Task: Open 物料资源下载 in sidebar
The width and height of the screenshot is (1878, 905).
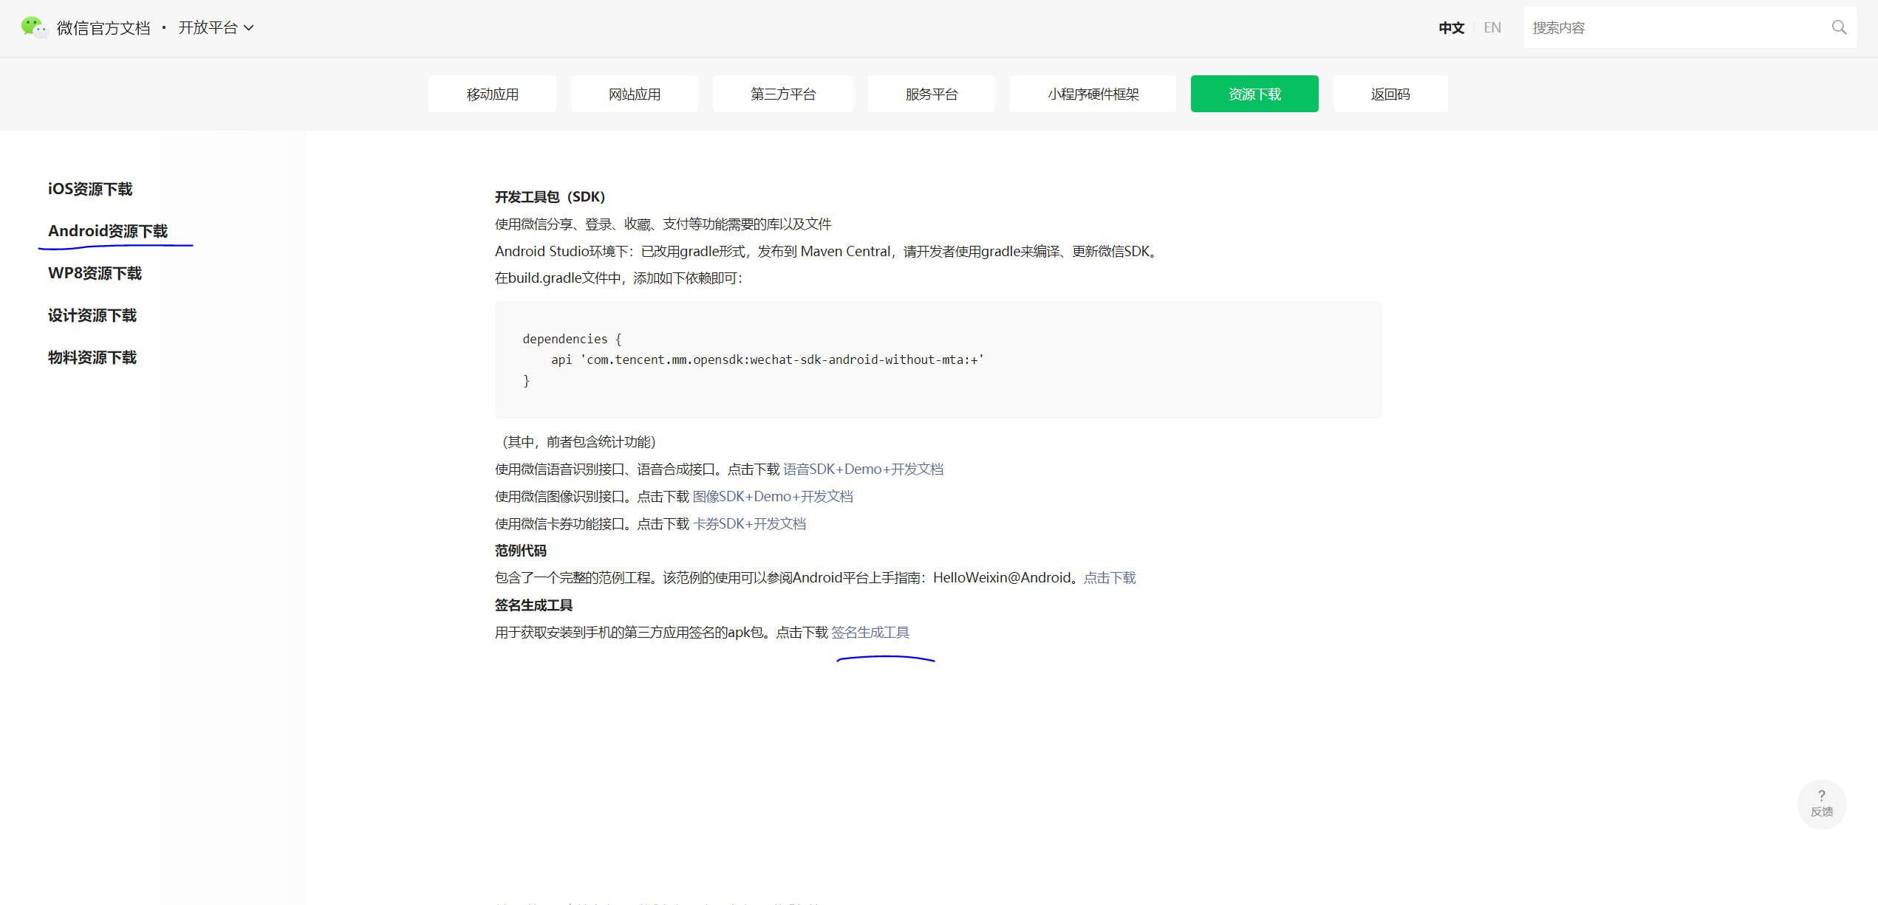Action: (x=92, y=357)
